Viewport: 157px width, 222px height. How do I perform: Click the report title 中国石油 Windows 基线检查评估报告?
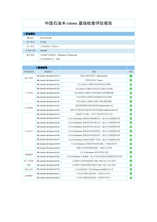pos(78,23)
